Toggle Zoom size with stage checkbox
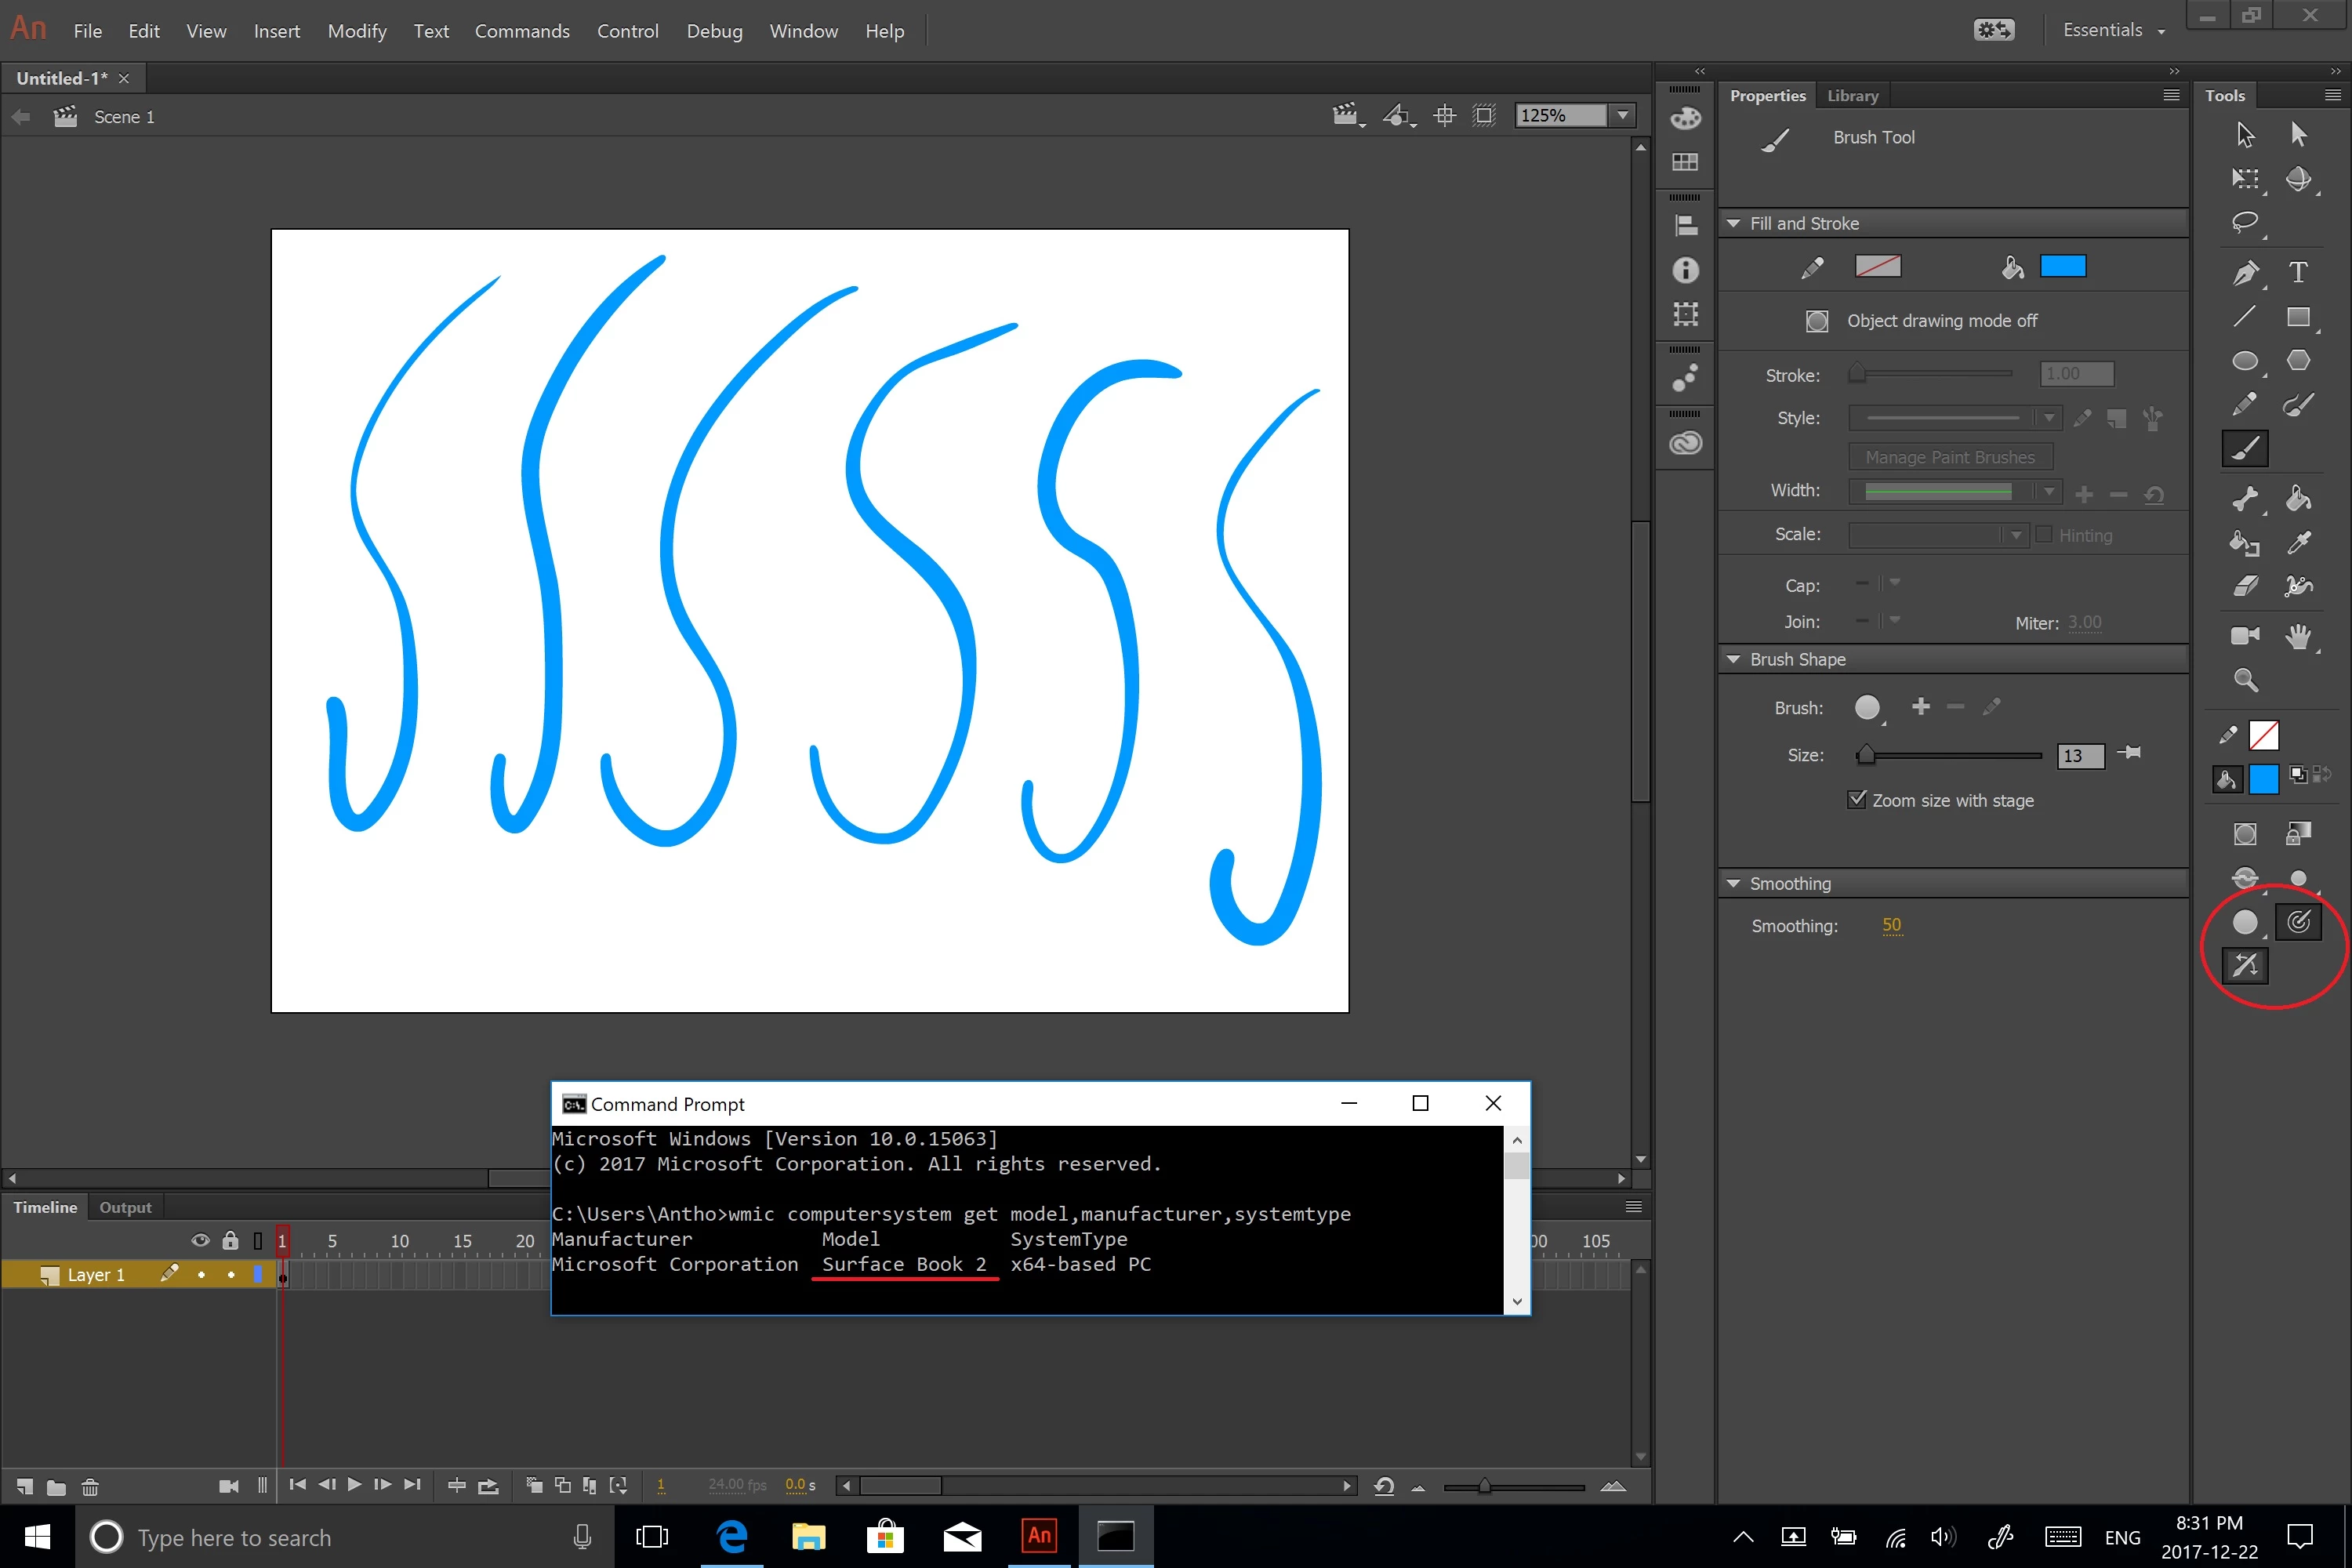Viewport: 2352px width, 1568px height. tap(1856, 800)
